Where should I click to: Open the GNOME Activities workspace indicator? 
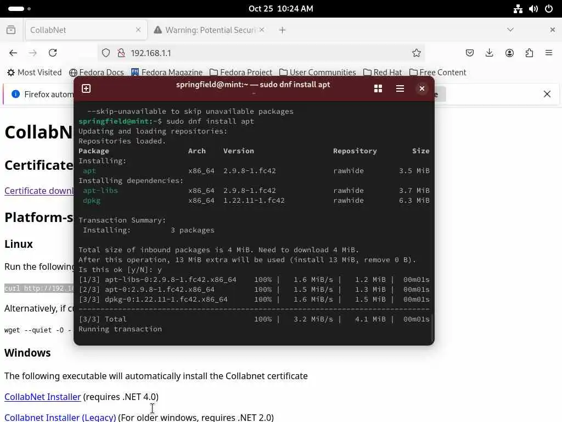[x=19, y=9]
